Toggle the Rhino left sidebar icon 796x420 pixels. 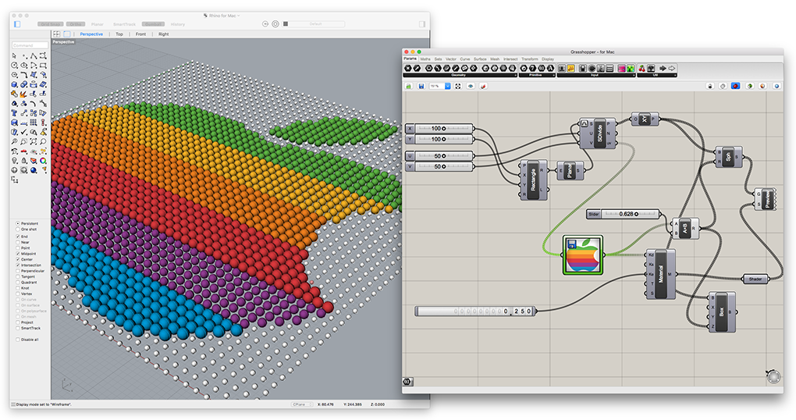(16, 24)
